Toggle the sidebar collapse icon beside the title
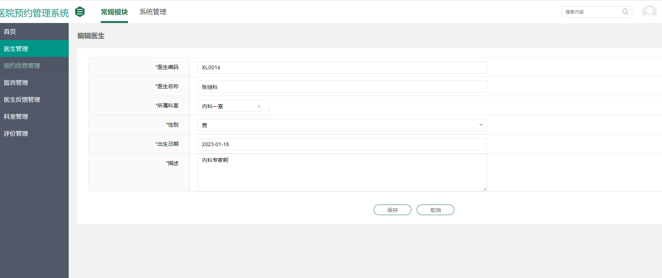 [x=80, y=12]
